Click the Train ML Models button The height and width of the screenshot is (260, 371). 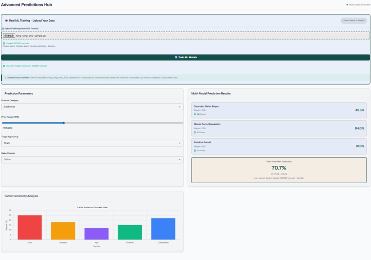185,57
